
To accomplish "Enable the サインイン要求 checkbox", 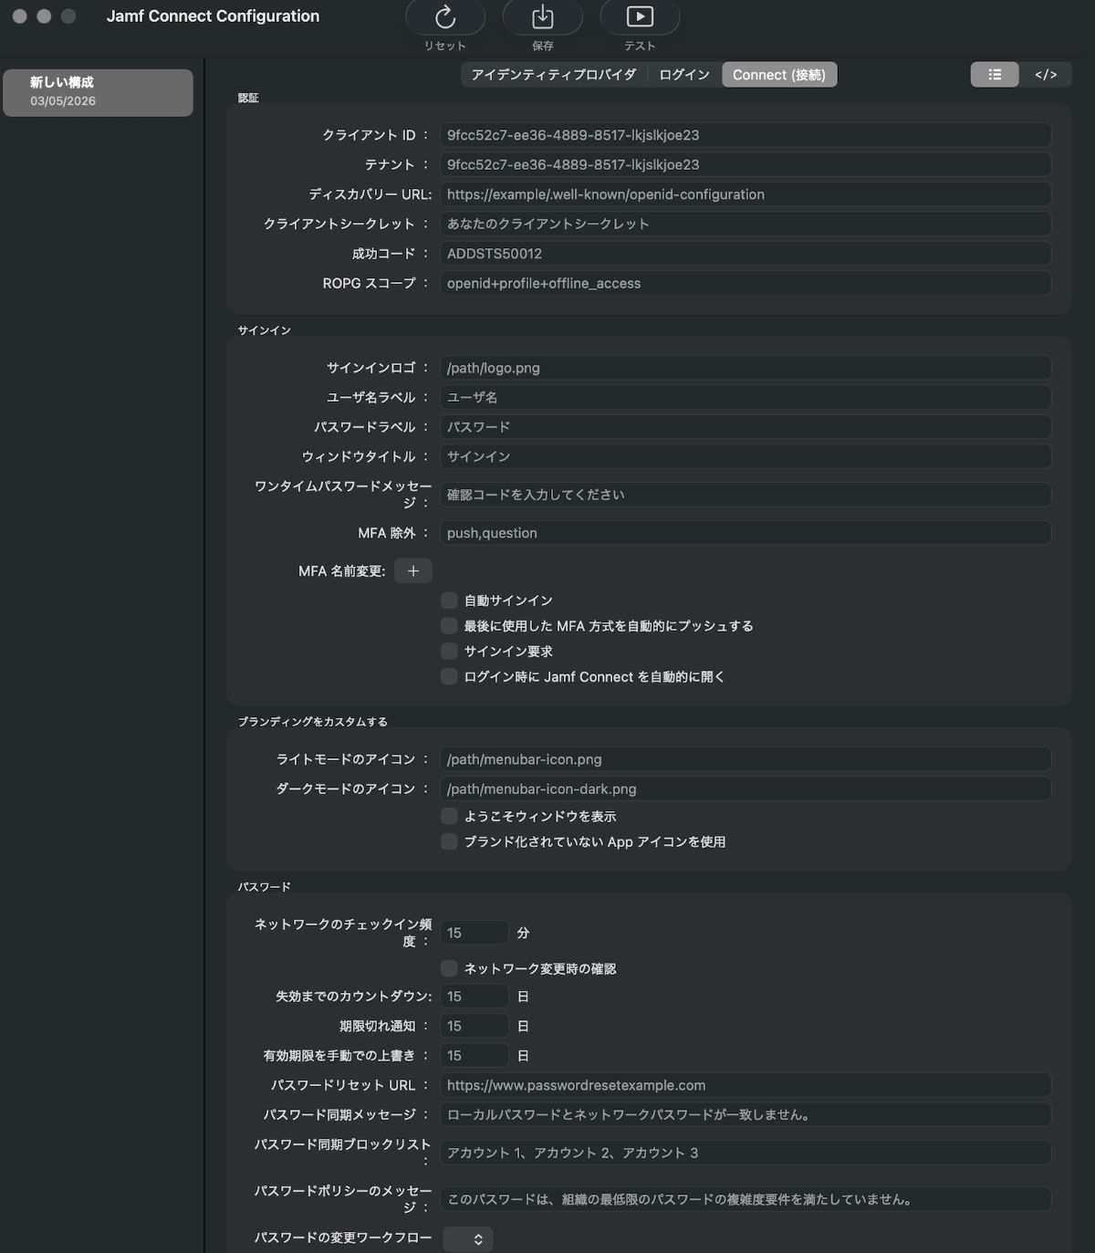I will 448,651.
